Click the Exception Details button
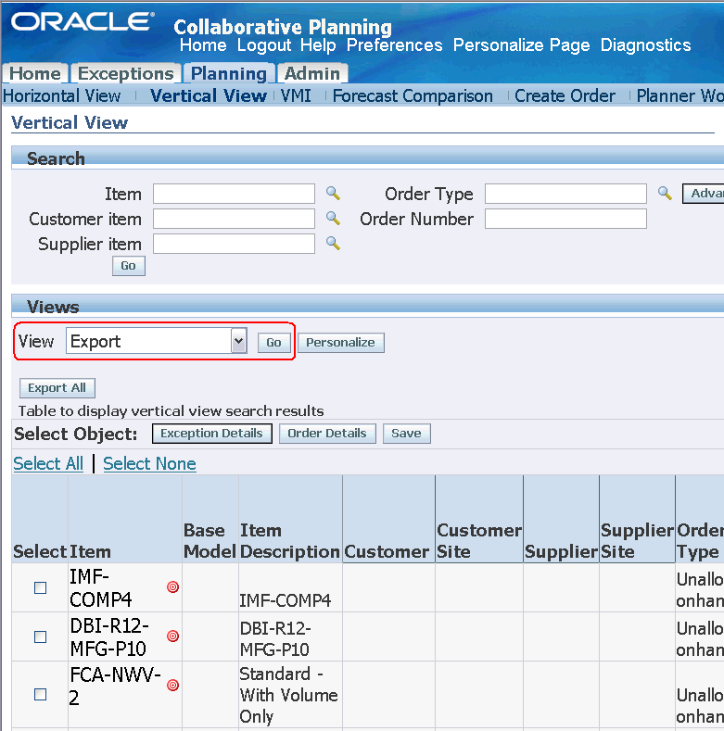The height and width of the screenshot is (731, 724). click(211, 434)
